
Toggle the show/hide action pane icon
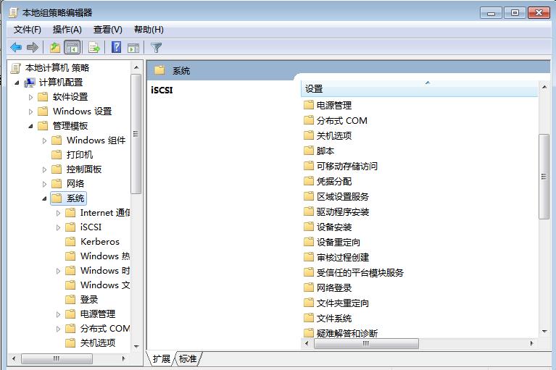(x=133, y=48)
